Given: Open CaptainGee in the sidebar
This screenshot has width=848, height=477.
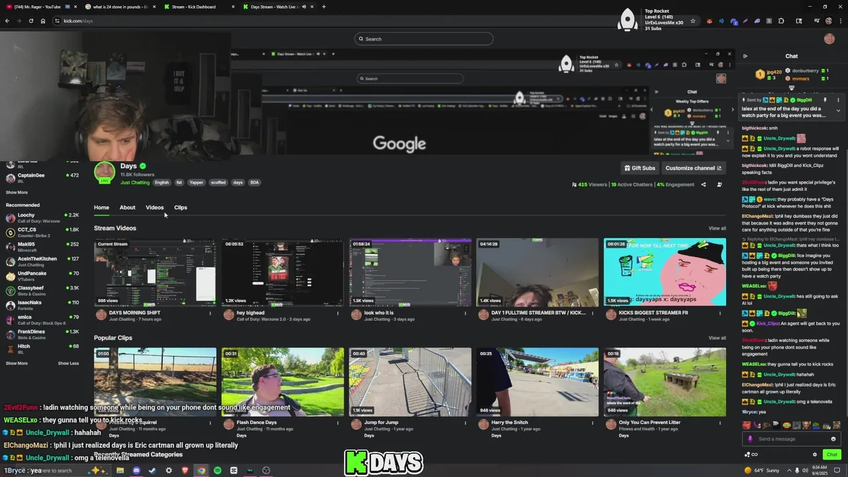Looking at the screenshot, I should pos(42,178).
